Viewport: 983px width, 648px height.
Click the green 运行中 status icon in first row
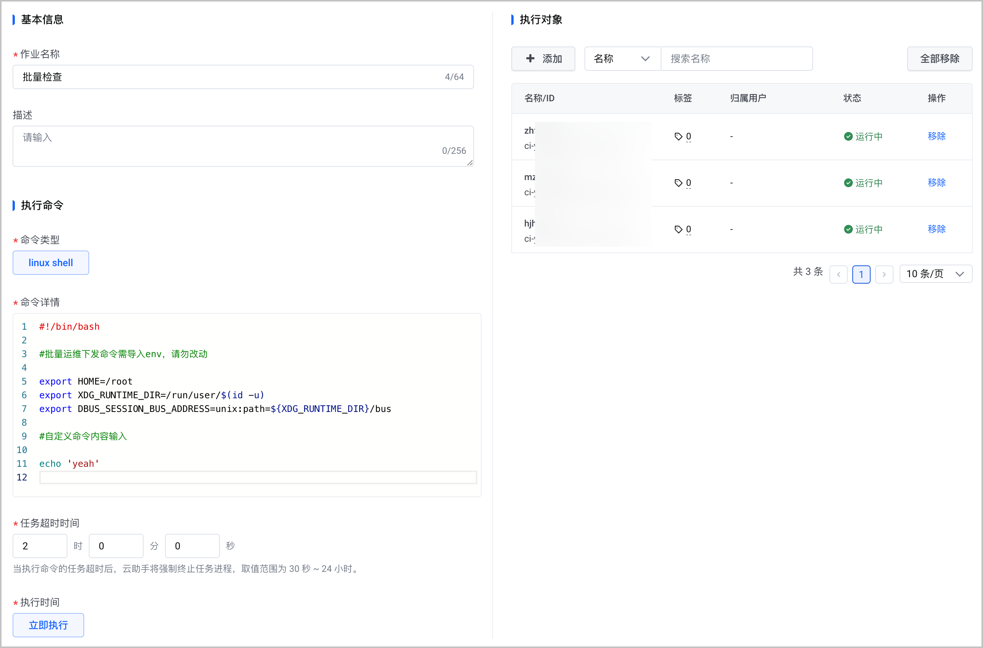click(x=848, y=136)
